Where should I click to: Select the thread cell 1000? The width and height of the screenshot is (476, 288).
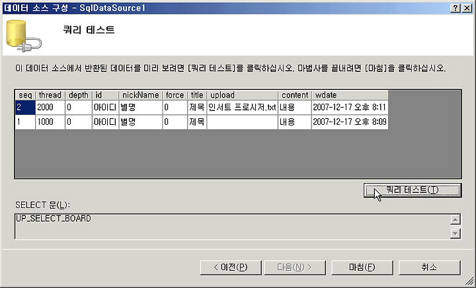coord(50,122)
